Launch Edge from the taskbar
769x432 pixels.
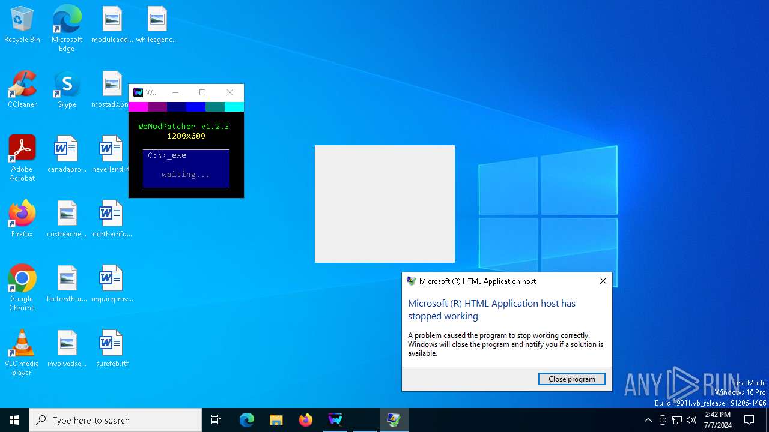[247, 420]
